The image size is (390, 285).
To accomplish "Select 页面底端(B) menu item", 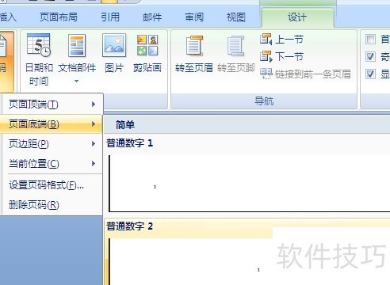I will pos(52,123).
